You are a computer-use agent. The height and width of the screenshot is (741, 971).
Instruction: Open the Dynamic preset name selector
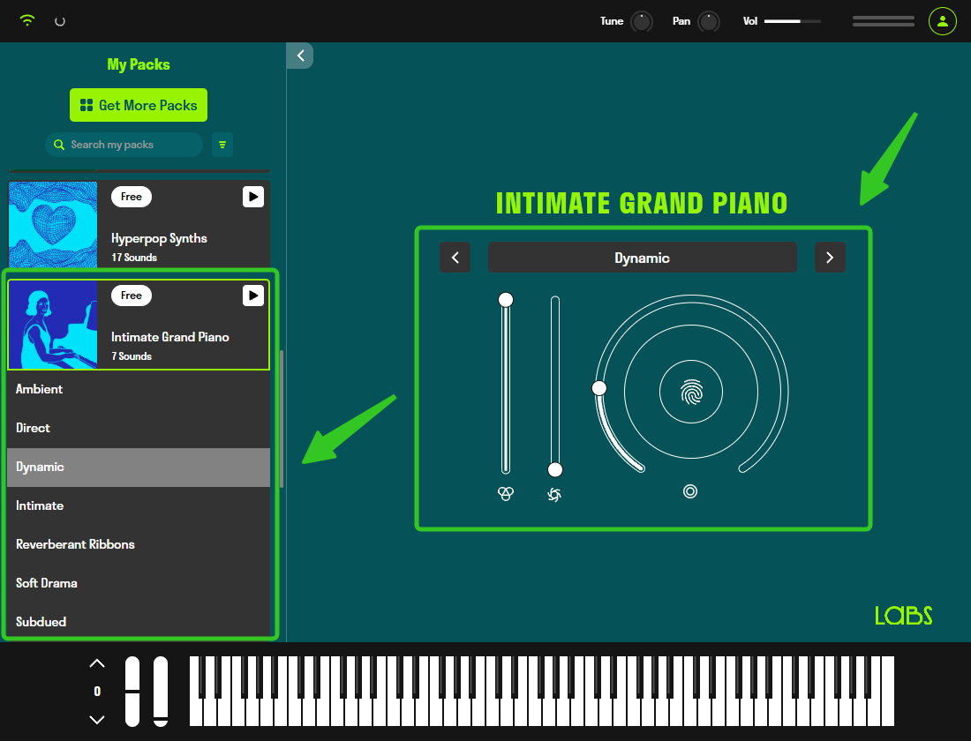(x=642, y=258)
